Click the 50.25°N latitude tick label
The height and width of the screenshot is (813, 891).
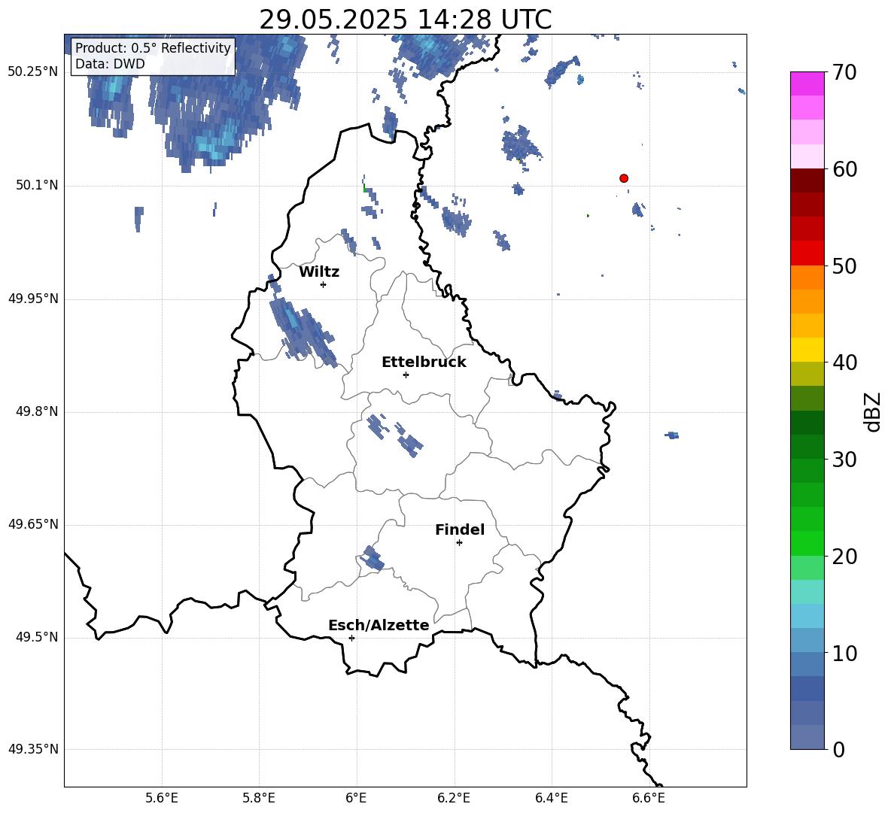33,71
